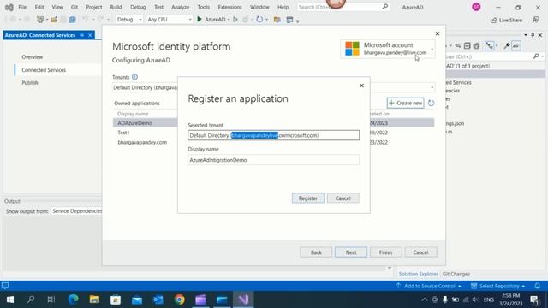The image size is (548, 308).
Task: Click the Tenants info icon
Action: [x=134, y=77]
